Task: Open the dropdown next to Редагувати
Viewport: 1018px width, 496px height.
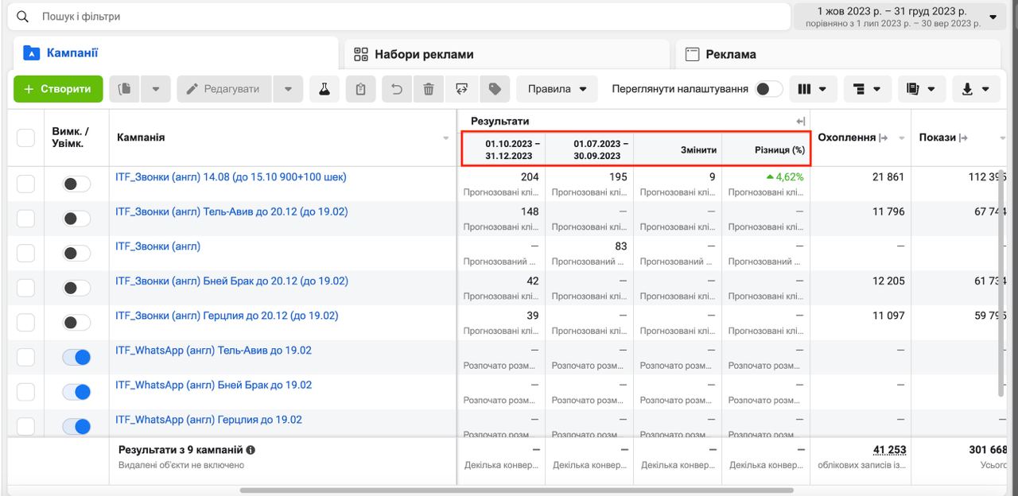Action: click(287, 88)
